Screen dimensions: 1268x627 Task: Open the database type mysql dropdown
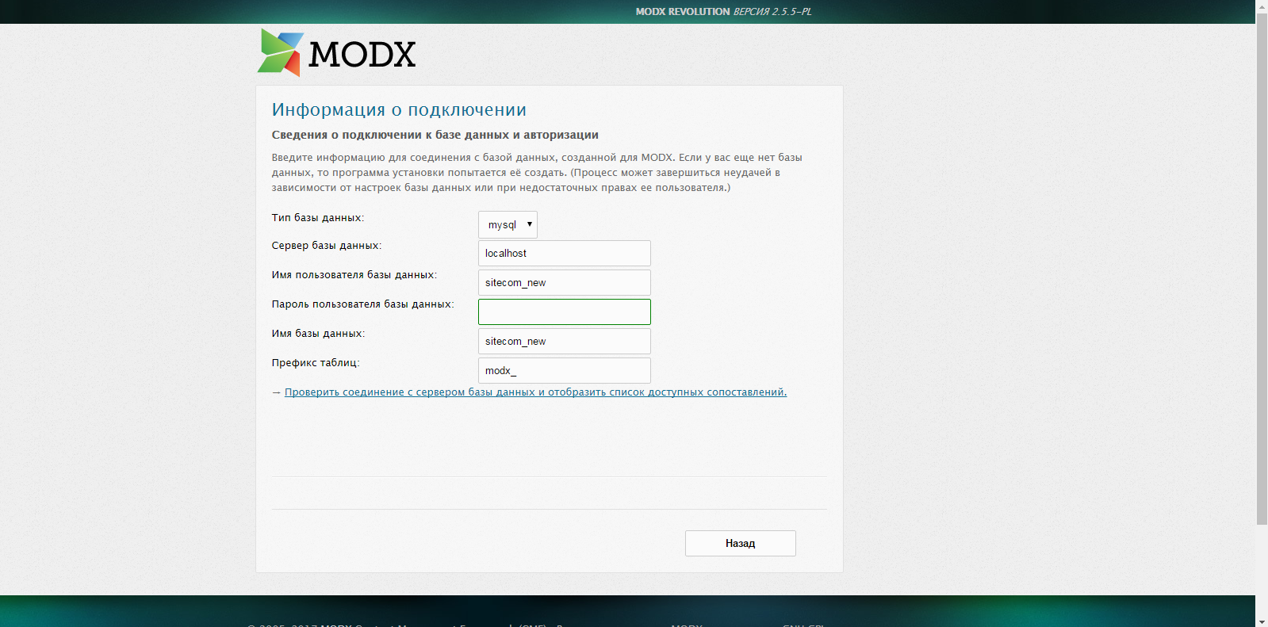click(508, 224)
